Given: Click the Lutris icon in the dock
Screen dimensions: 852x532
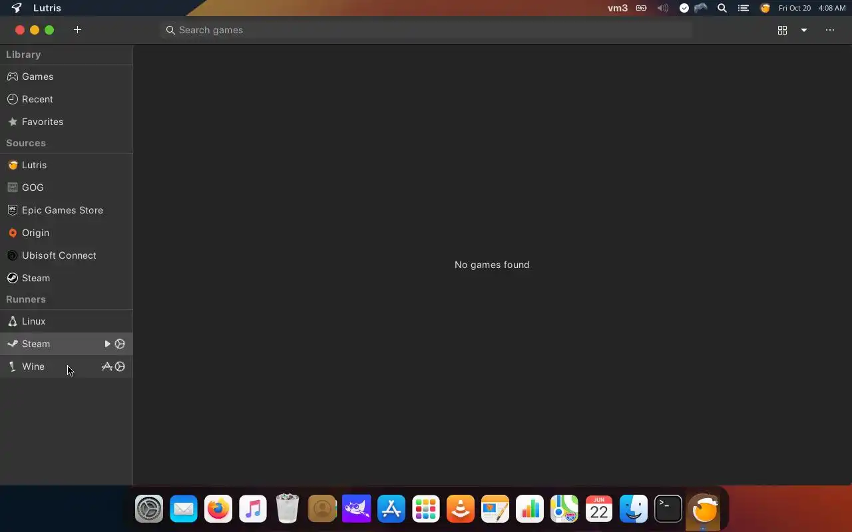Looking at the screenshot, I should pyautogui.click(x=704, y=511).
